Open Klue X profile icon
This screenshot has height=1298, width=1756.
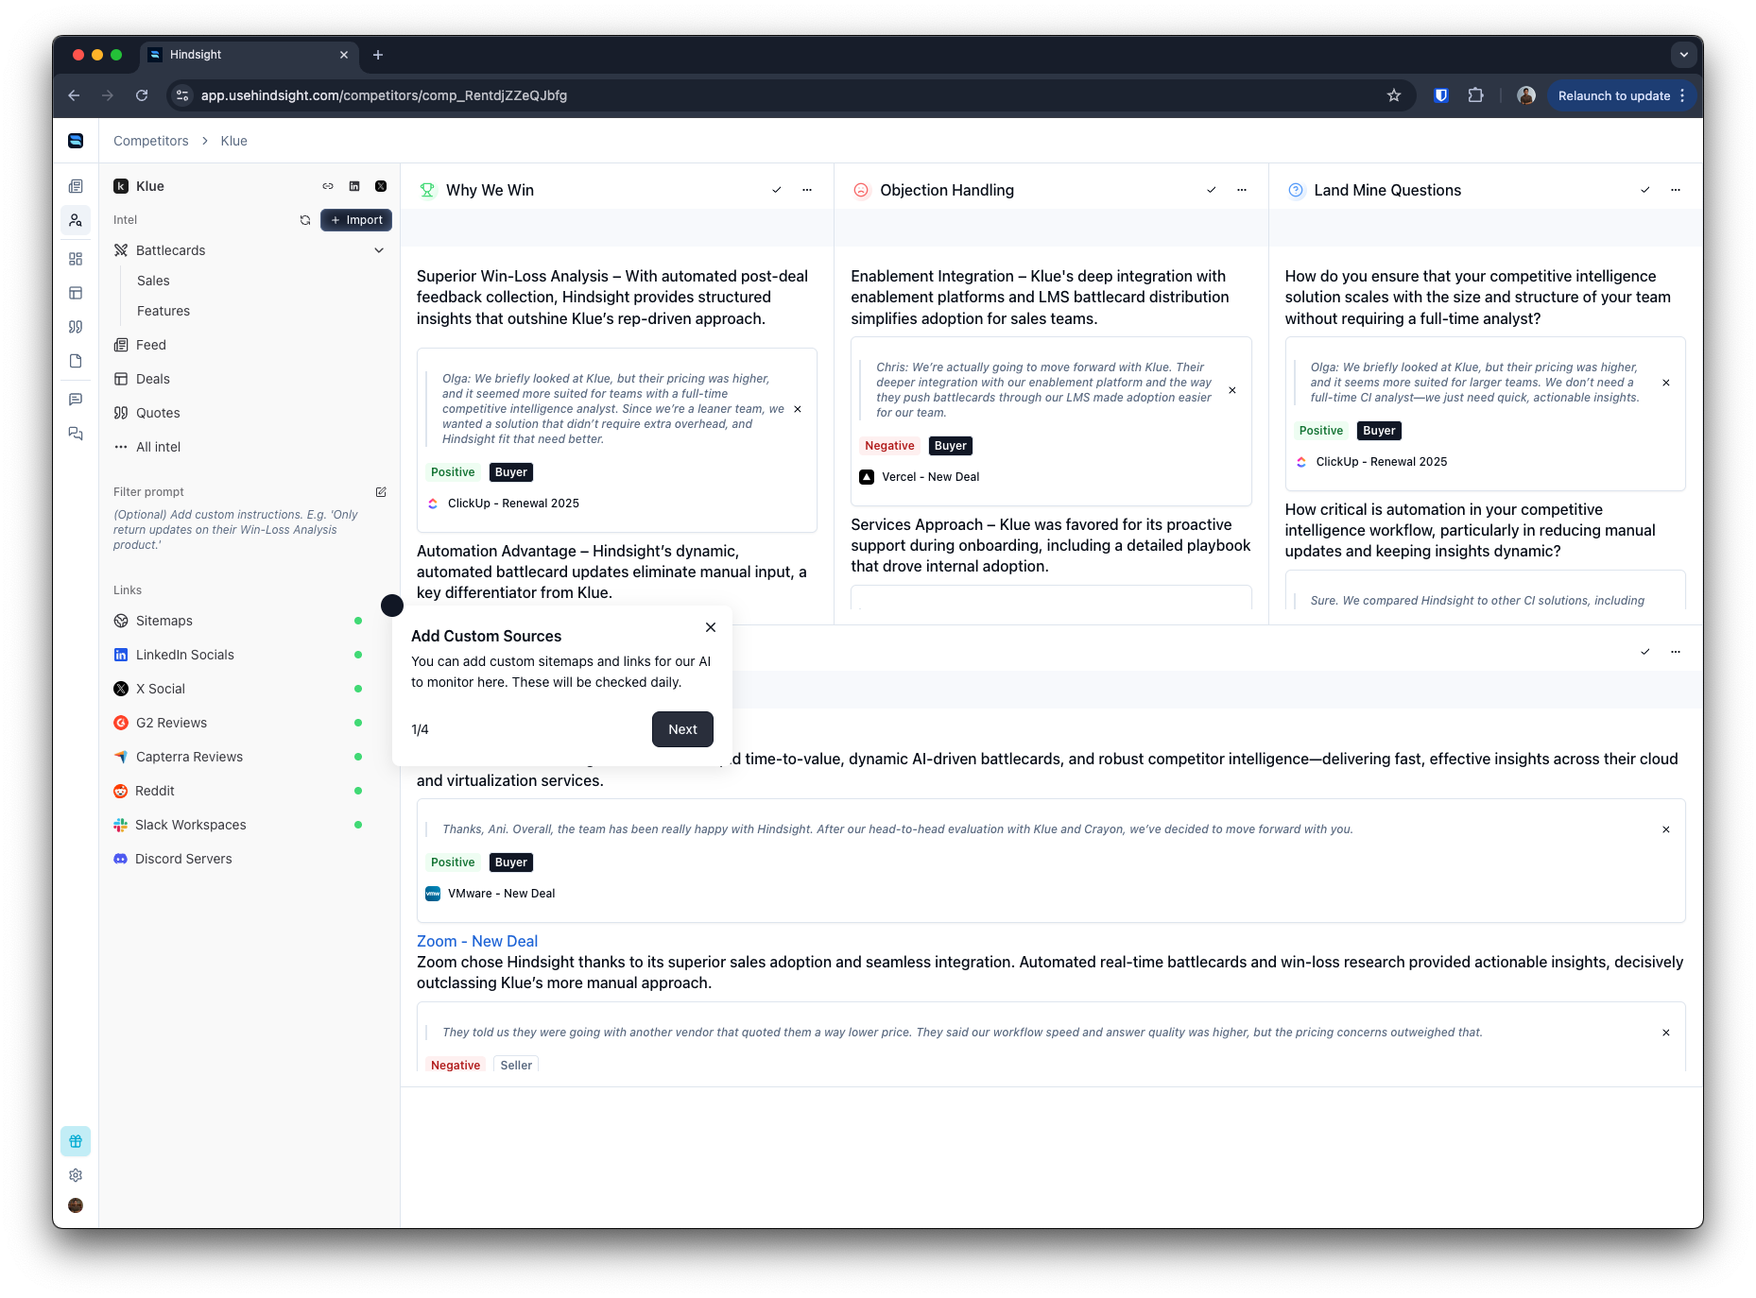point(381,186)
